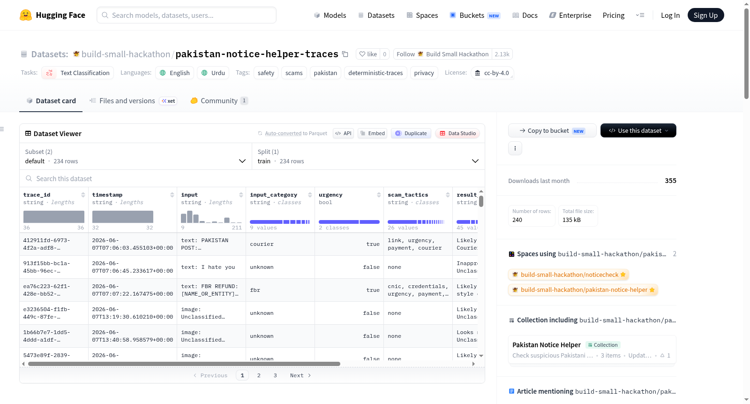Go to Spaces in top navigation
This screenshot has height=404, width=750.
pyautogui.click(x=422, y=15)
